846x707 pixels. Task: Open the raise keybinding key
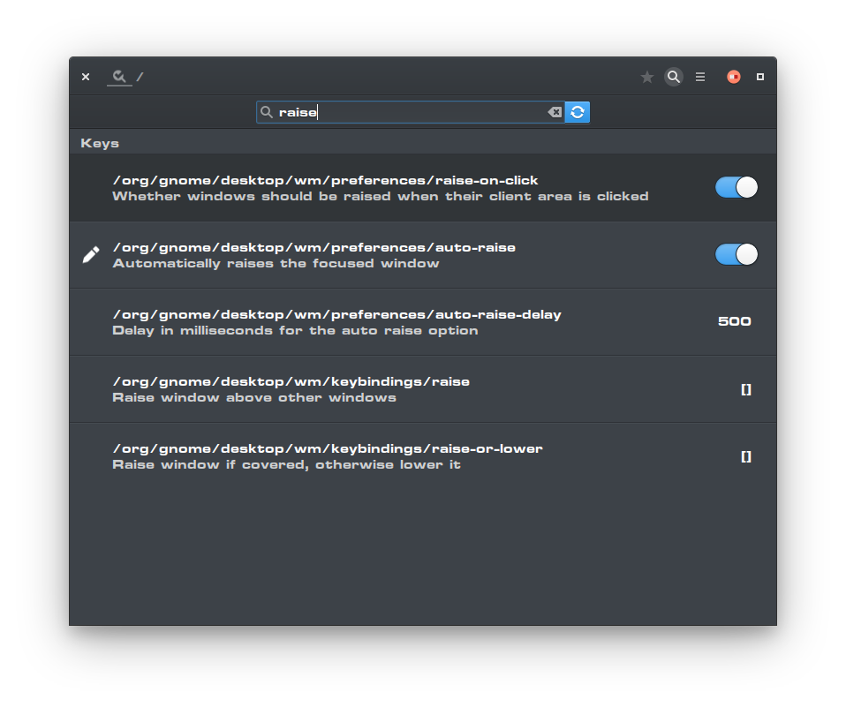pyautogui.click(x=291, y=388)
